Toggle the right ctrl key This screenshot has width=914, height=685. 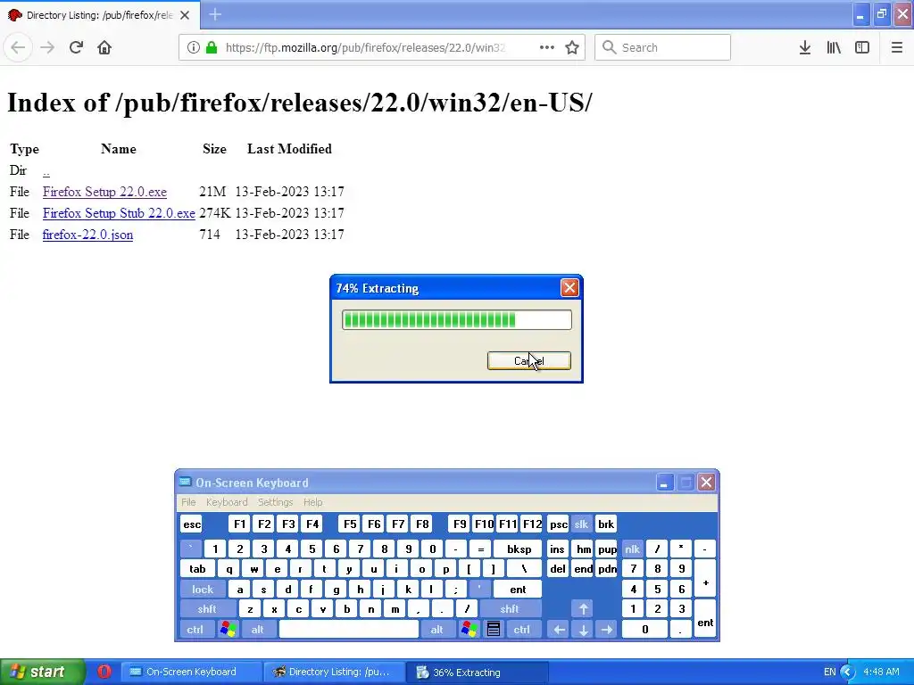pos(521,630)
